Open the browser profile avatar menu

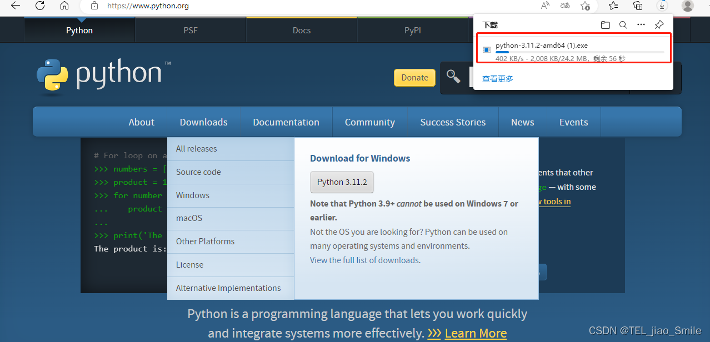click(x=687, y=6)
